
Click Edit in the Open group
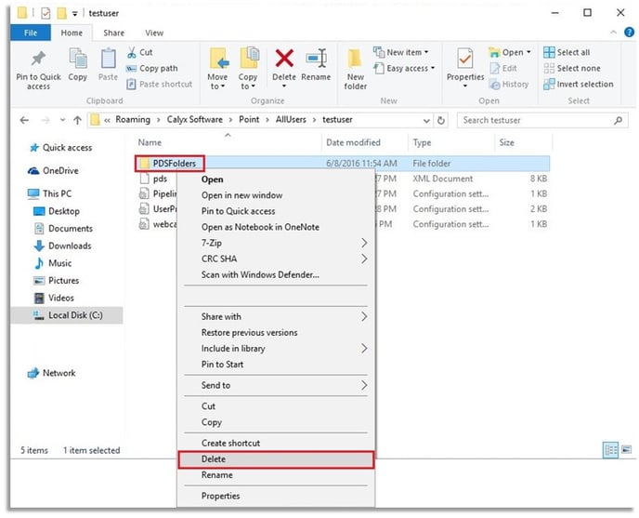pyautogui.click(x=503, y=68)
